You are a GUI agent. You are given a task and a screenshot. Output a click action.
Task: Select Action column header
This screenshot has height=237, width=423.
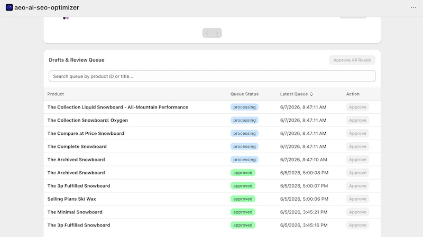353,94
